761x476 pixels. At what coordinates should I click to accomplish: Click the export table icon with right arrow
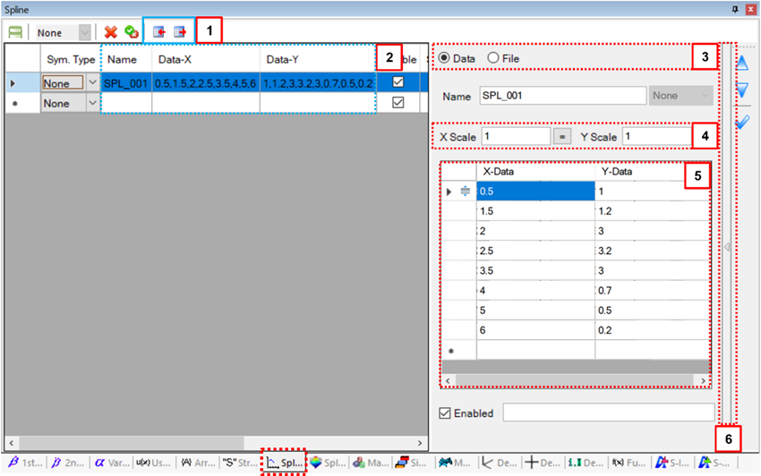coord(180,32)
